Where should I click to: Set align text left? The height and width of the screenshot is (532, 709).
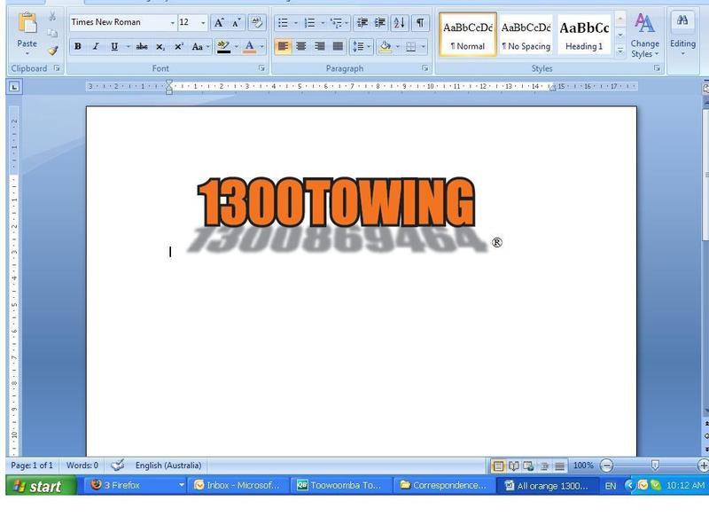pos(283,47)
